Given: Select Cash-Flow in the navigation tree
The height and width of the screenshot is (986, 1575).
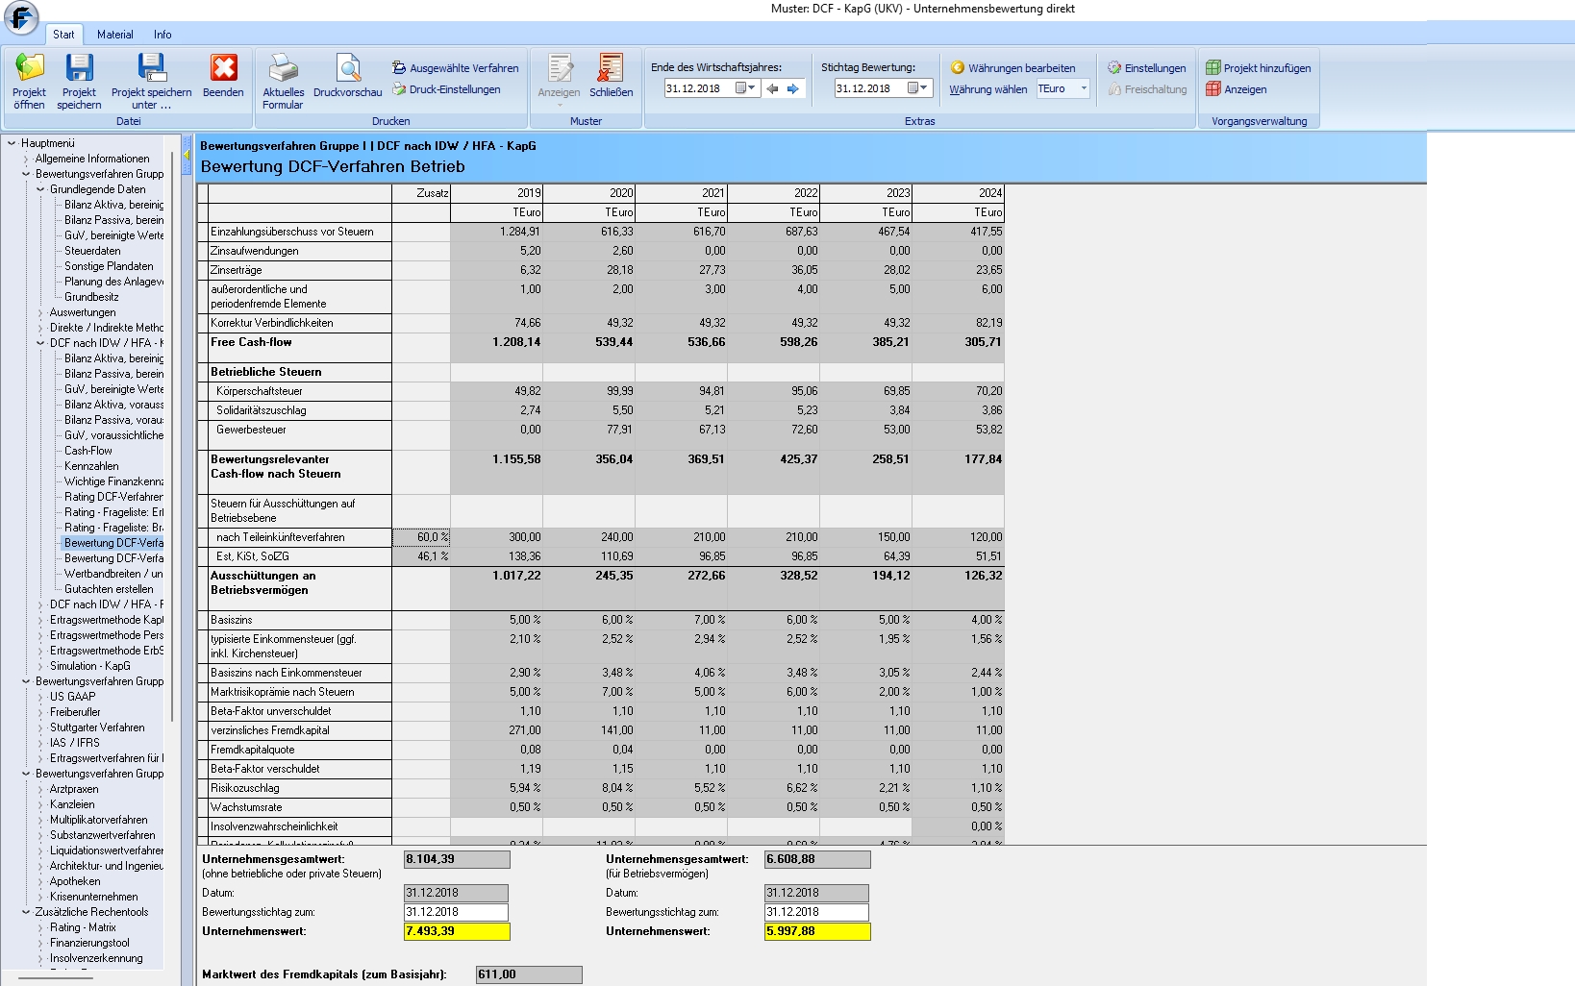Looking at the screenshot, I should point(88,451).
